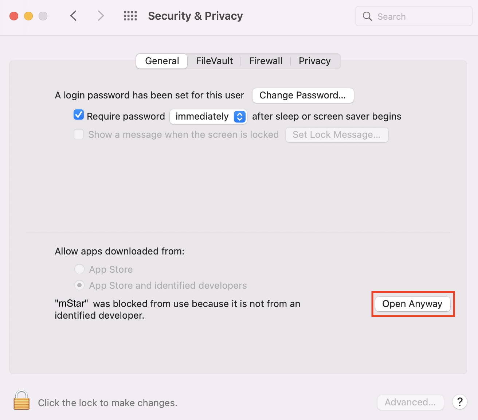Viewport: 478px width, 420px height.
Task: Click the Change Password button
Action: coord(303,95)
